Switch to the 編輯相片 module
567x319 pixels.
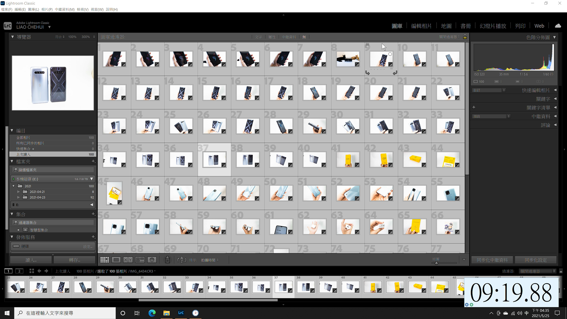[421, 26]
